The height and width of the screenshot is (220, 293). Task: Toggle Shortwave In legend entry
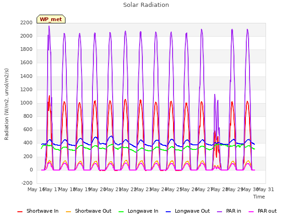coord(38,211)
